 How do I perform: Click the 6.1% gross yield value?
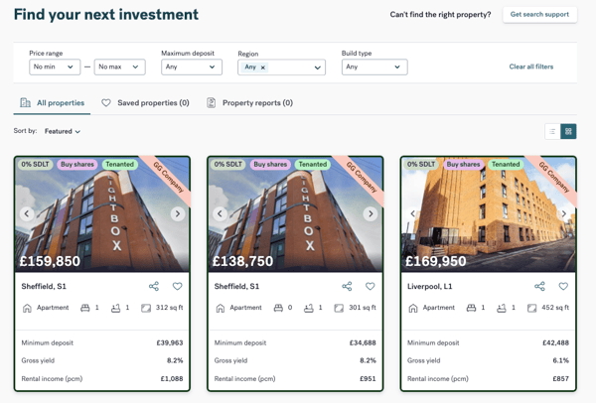click(560, 360)
